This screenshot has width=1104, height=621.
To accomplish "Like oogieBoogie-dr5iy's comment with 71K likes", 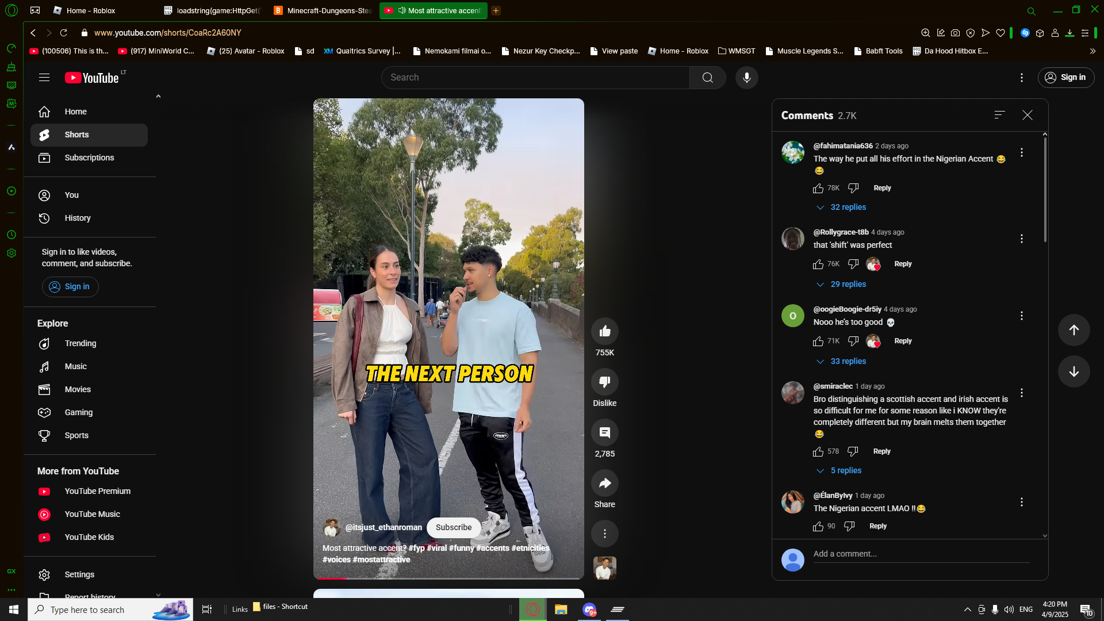I will click(x=818, y=341).
